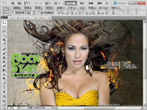Image resolution: width=147 pixels, height=110 pixels.
Task: Select the Crop tool
Action: click(4, 40)
